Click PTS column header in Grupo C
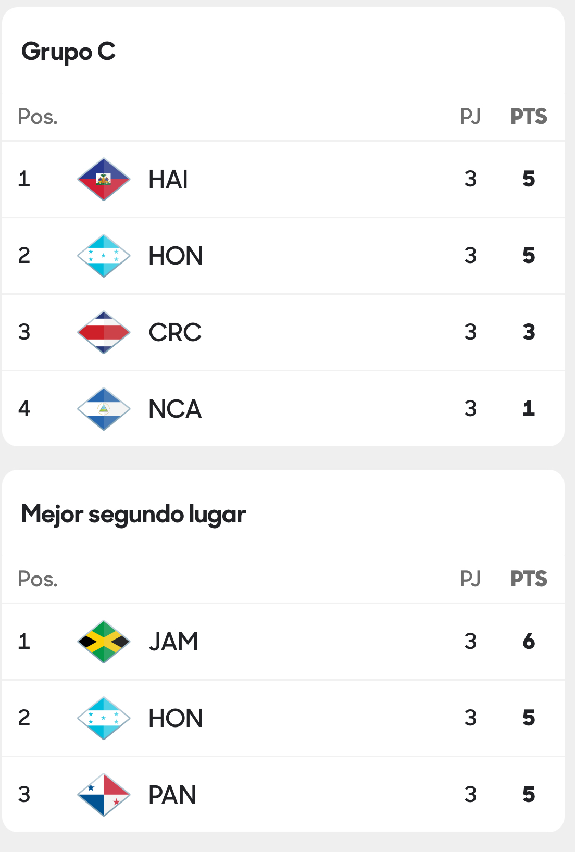The height and width of the screenshot is (852, 575). click(x=529, y=116)
